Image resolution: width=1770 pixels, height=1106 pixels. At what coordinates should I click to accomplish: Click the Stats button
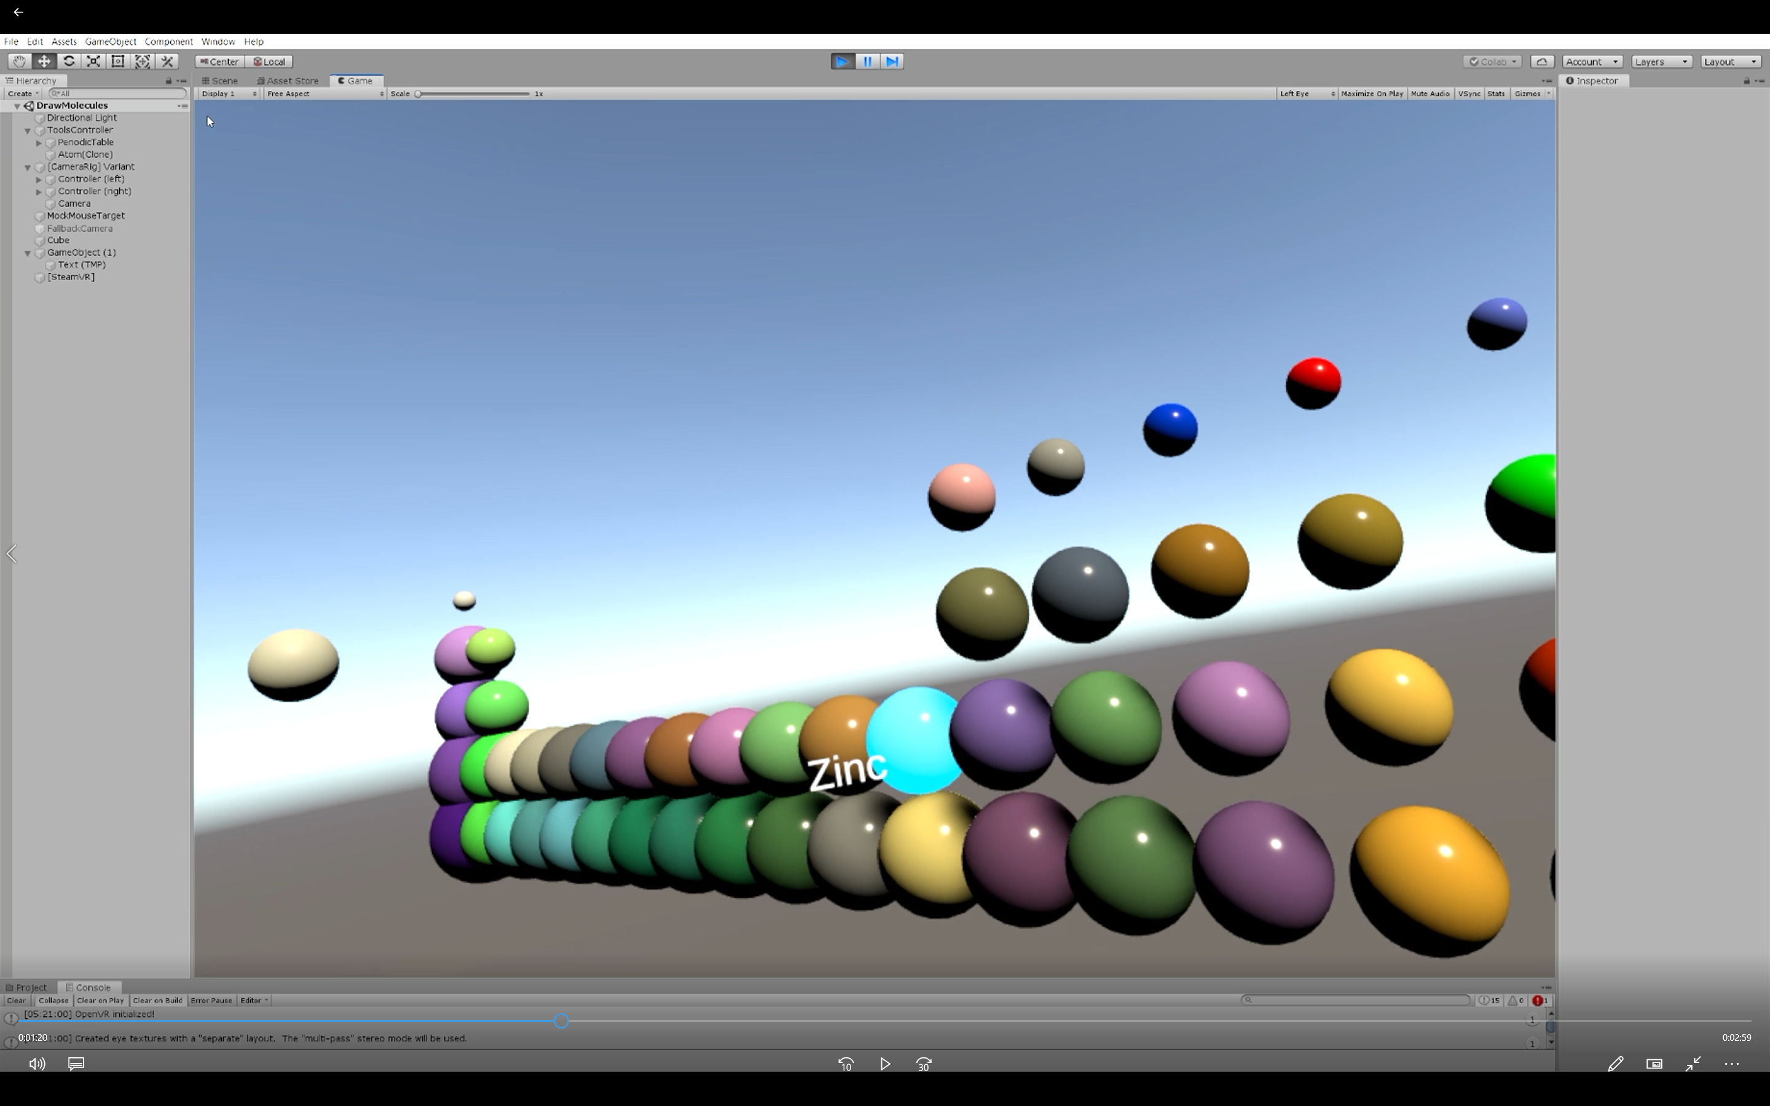[1496, 93]
